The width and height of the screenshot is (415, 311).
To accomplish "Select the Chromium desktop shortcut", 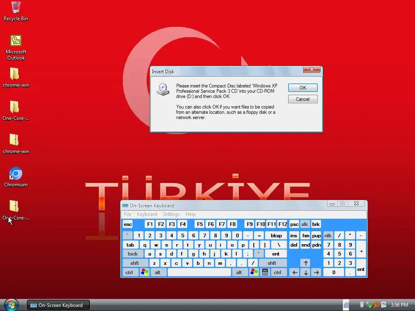I will (16, 177).
